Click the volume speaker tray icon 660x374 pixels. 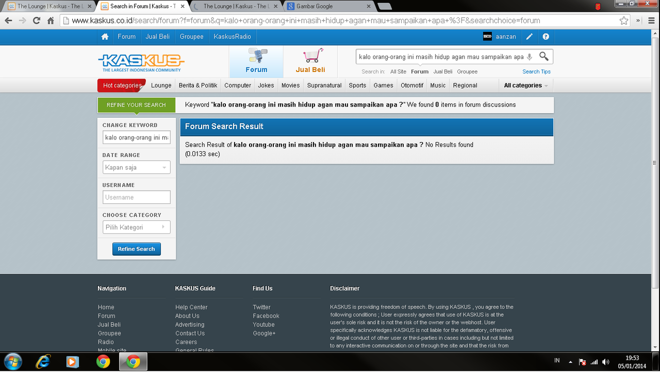click(606, 362)
